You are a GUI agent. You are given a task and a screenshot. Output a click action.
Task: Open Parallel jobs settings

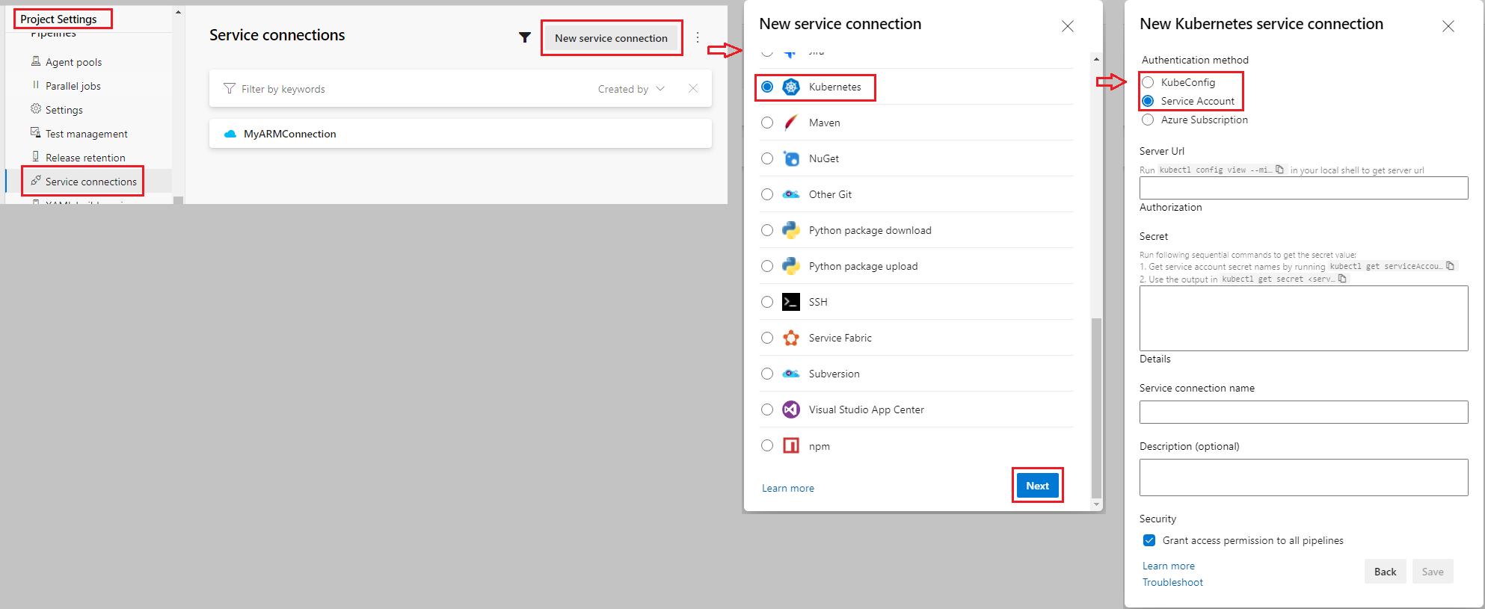pos(73,86)
